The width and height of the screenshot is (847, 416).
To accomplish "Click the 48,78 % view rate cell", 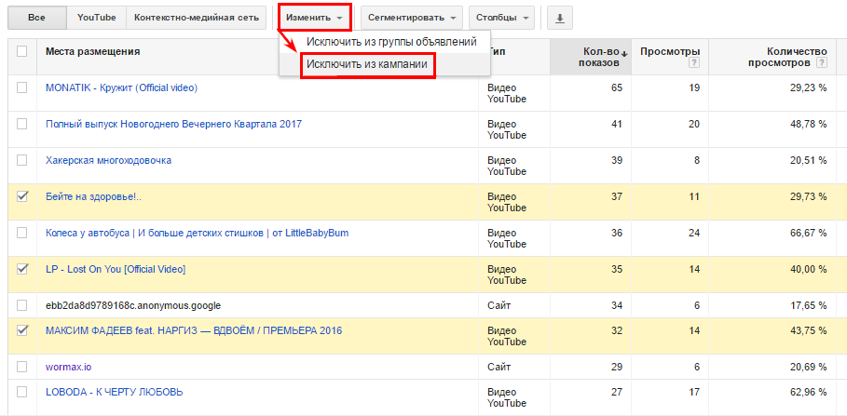I will (x=808, y=124).
